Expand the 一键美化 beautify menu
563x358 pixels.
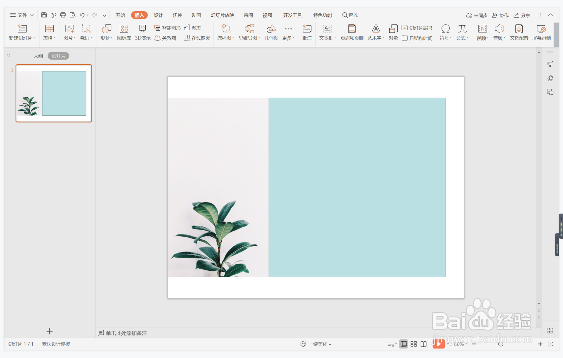[x=319, y=344]
